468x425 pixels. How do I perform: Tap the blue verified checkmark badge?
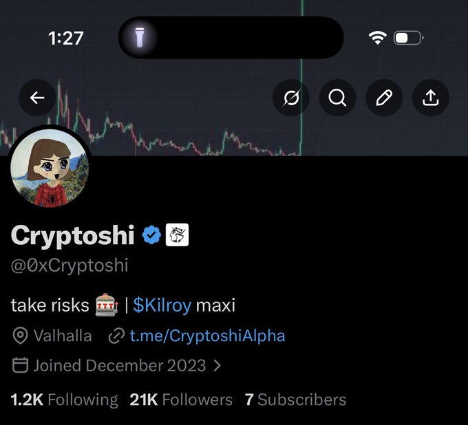point(151,236)
